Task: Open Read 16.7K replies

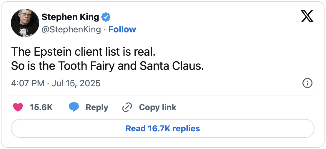Action: tap(163, 129)
